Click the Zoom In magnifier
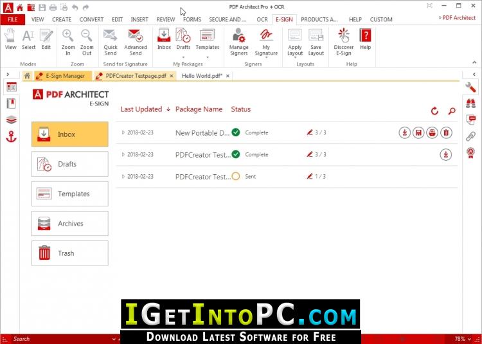The height and width of the screenshot is (344, 482). pyautogui.click(x=68, y=42)
